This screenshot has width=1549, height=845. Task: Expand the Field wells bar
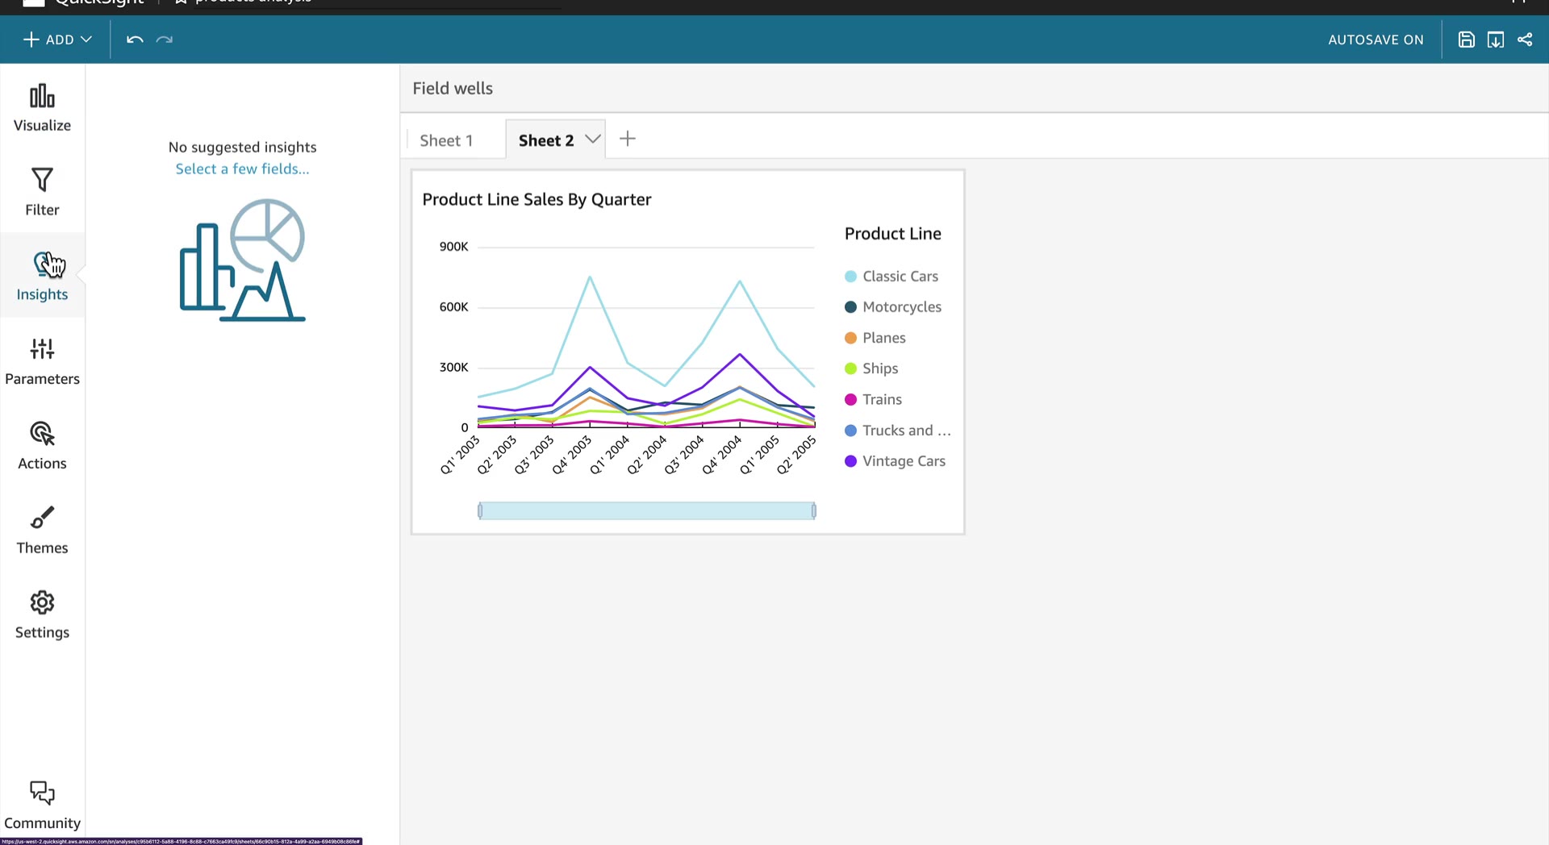[x=974, y=89]
